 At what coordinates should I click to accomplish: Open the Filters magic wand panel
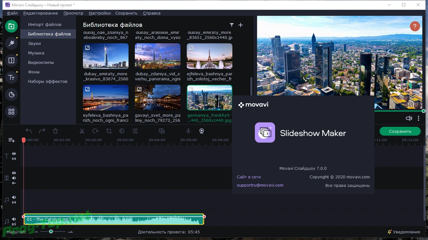(x=11, y=43)
